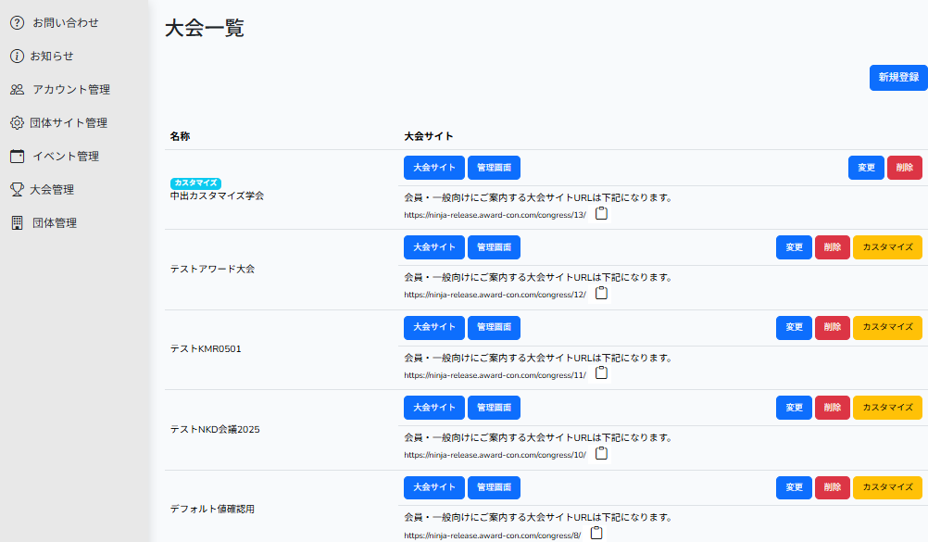This screenshot has height=542, width=928.
Task: Click the question mark icon beside お問い合わせ
Action: coord(17,22)
